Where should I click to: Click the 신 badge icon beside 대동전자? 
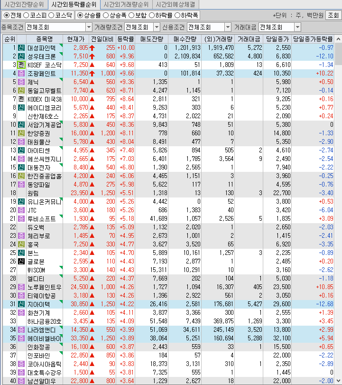pos(21,167)
